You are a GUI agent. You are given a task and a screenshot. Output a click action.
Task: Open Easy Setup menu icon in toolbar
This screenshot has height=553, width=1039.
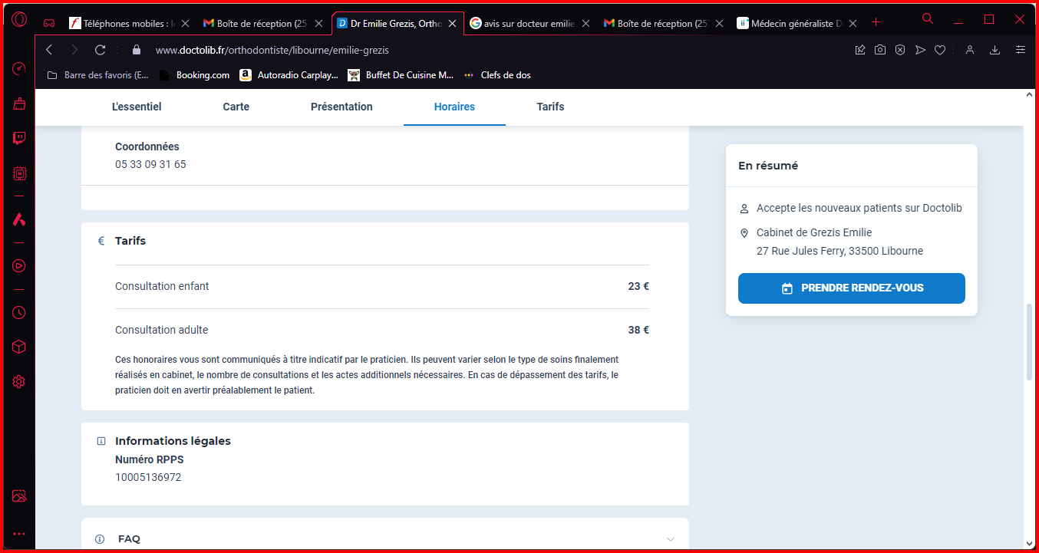click(x=1020, y=50)
